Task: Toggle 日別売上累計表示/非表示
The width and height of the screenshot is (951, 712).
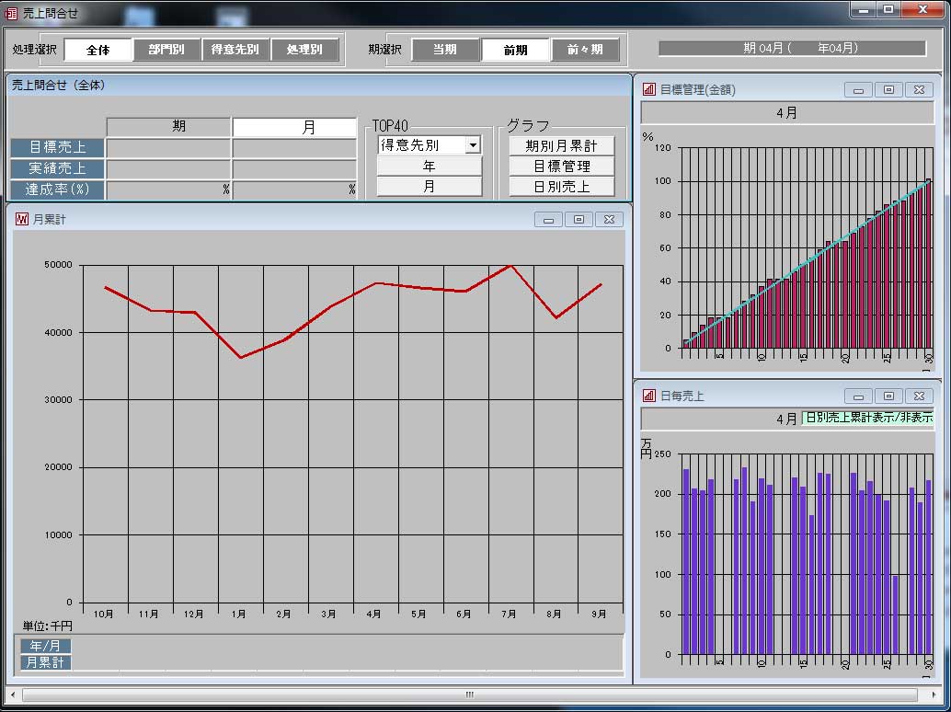Action: (867, 418)
